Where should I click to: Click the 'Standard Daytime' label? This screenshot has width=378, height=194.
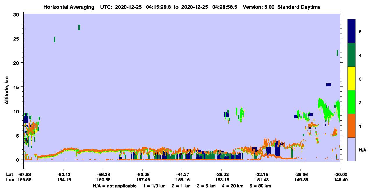[299, 7]
